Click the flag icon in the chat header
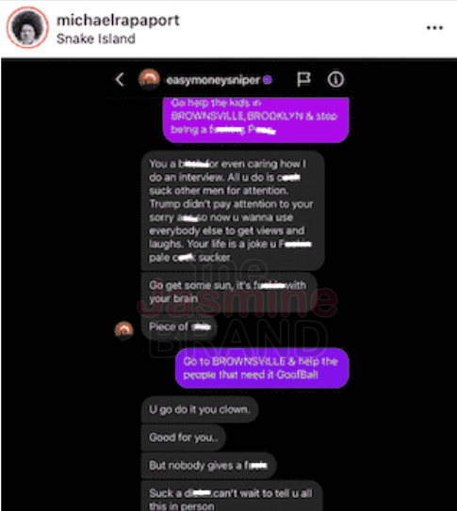Image resolution: width=457 pixels, height=511 pixels. pyautogui.click(x=303, y=79)
